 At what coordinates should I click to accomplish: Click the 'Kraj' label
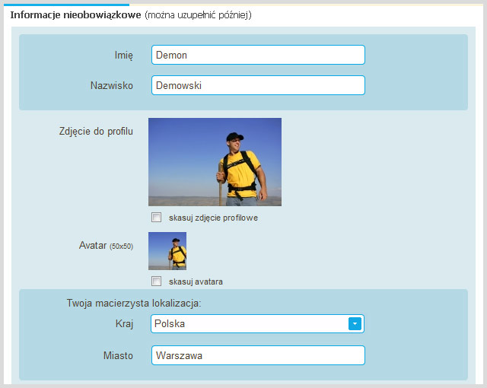[123, 324]
